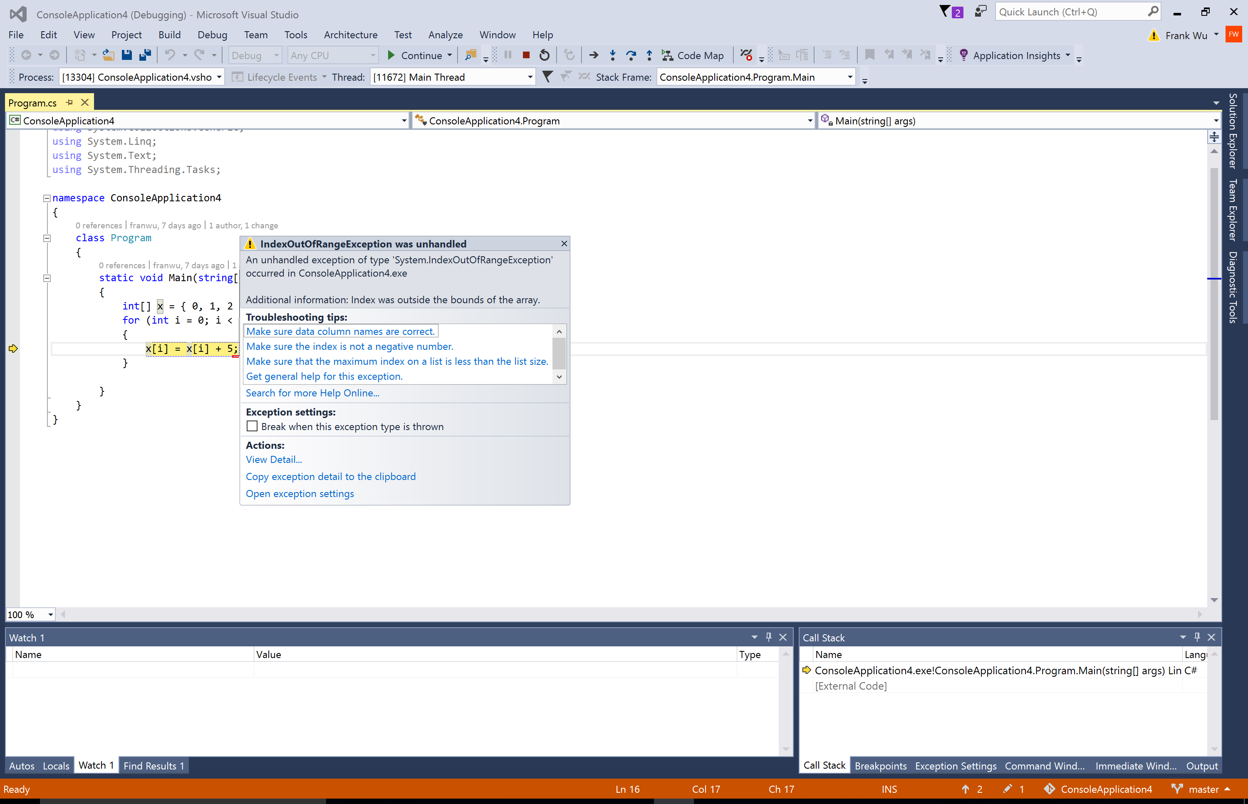Screen dimensions: 1248x804
Task: Click Search for more Help Online
Action: (312, 393)
